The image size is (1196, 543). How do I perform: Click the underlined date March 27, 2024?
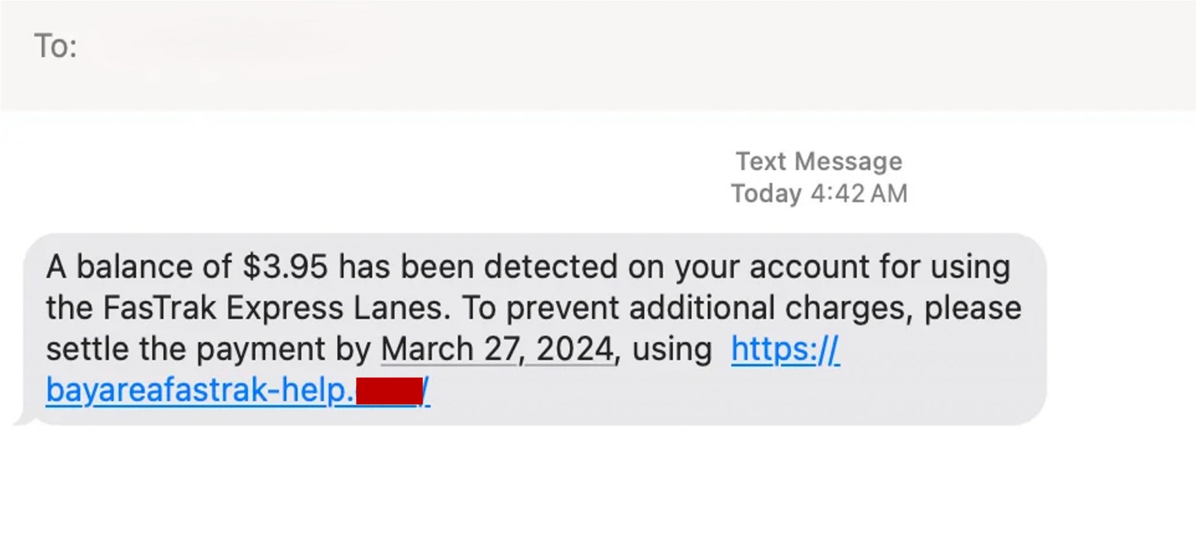tap(497, 349)
